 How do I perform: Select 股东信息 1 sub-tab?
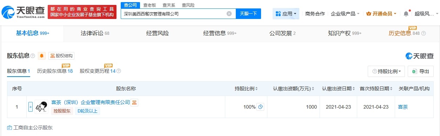(x=18, y=71)
